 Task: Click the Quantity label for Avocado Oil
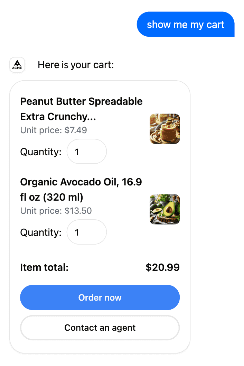pos(40,232)
